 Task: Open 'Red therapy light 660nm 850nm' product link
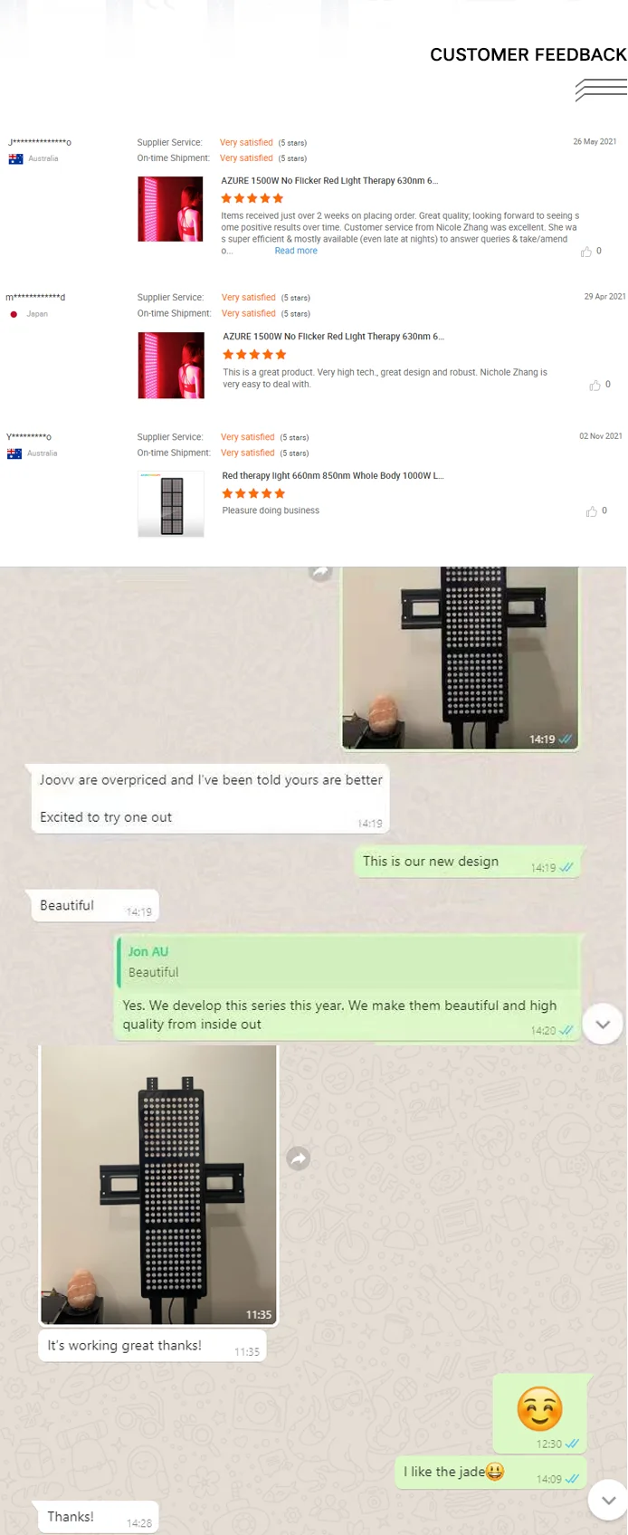(333, 475)
